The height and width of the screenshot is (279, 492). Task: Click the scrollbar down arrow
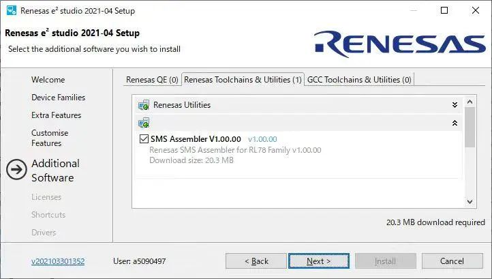(470, 201)
